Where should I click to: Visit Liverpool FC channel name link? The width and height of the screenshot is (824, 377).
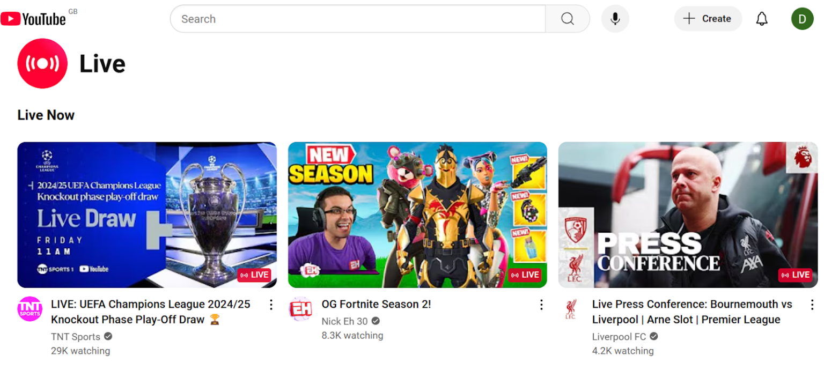pyautogui.click(x=619, y=337)
